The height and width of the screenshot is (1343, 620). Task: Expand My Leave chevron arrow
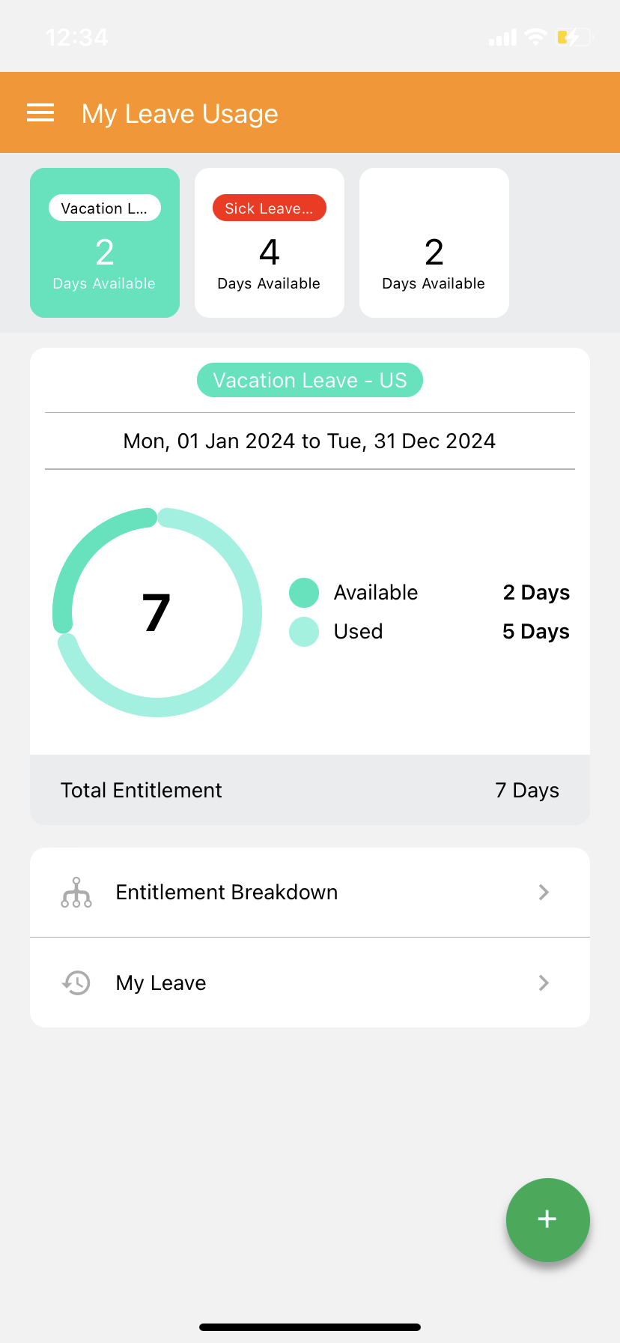point(544,983)
